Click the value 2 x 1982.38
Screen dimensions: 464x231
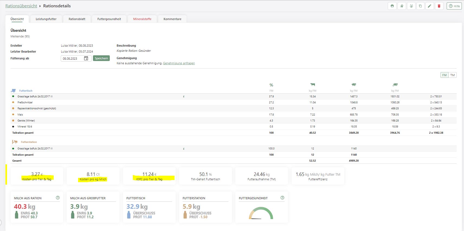(x=436, y=133)
